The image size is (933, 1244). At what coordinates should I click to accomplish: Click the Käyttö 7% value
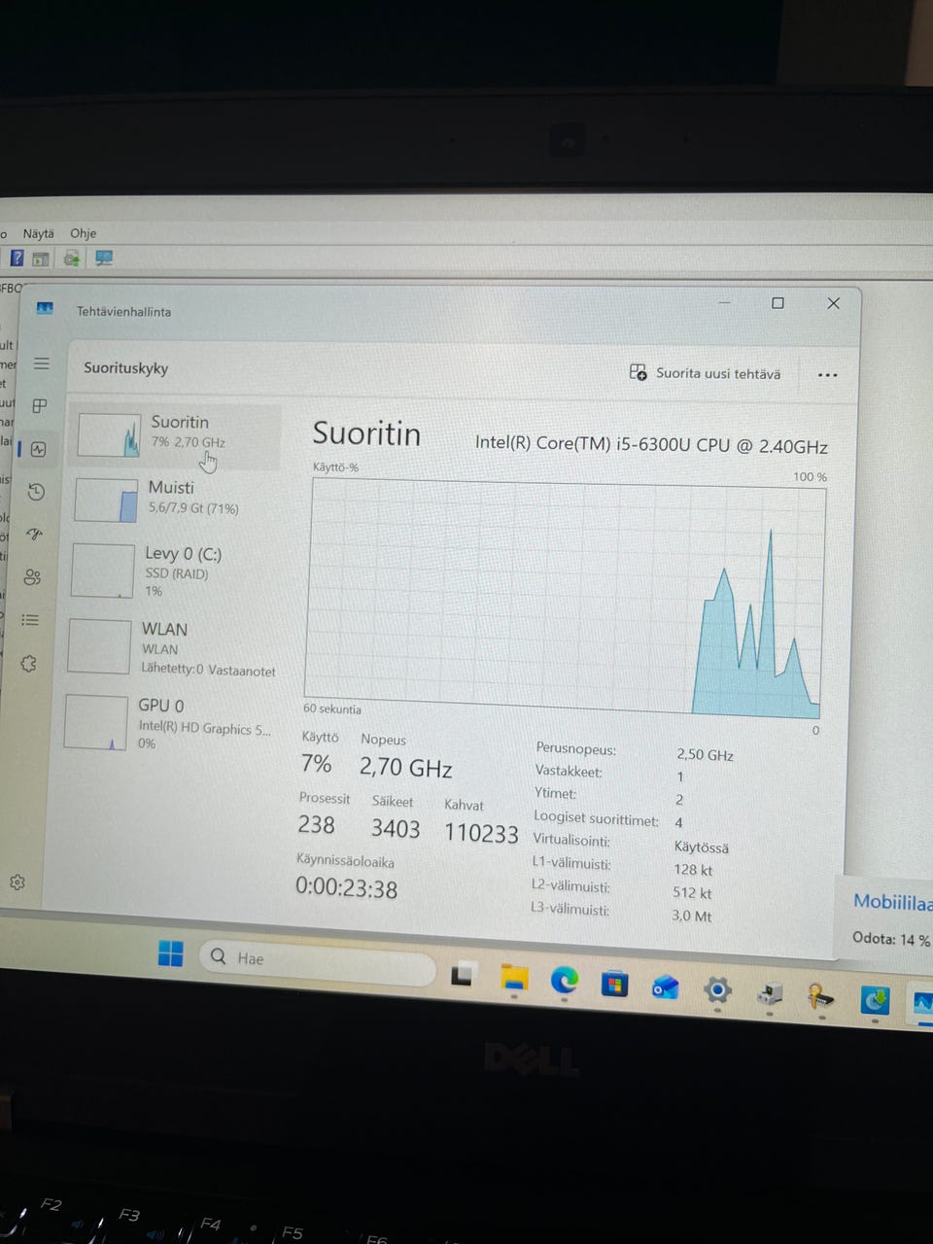coord(316,764)
